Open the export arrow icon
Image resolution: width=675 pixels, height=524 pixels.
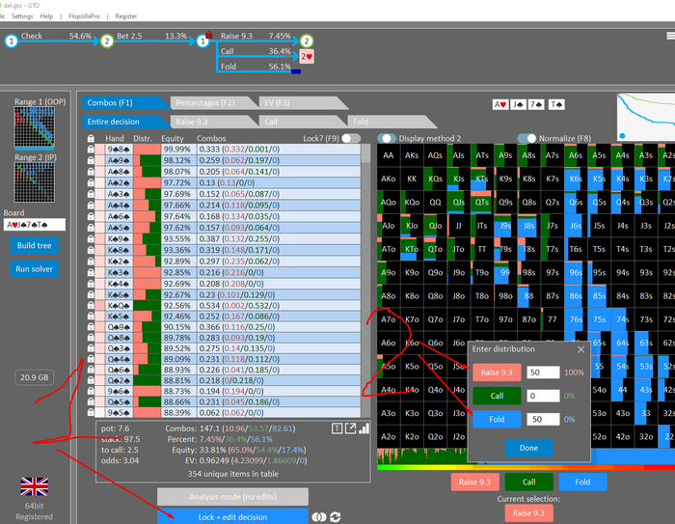point(350,428)
